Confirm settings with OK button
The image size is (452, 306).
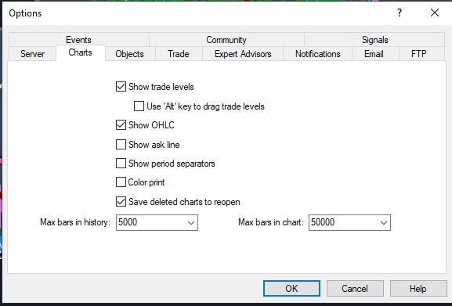(291, 289)
